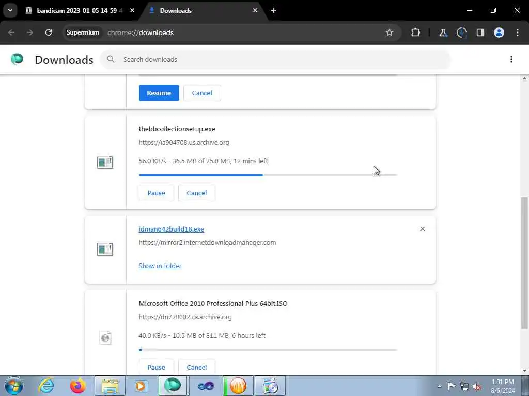Click the Office ISO progress bar

[268, 350]
